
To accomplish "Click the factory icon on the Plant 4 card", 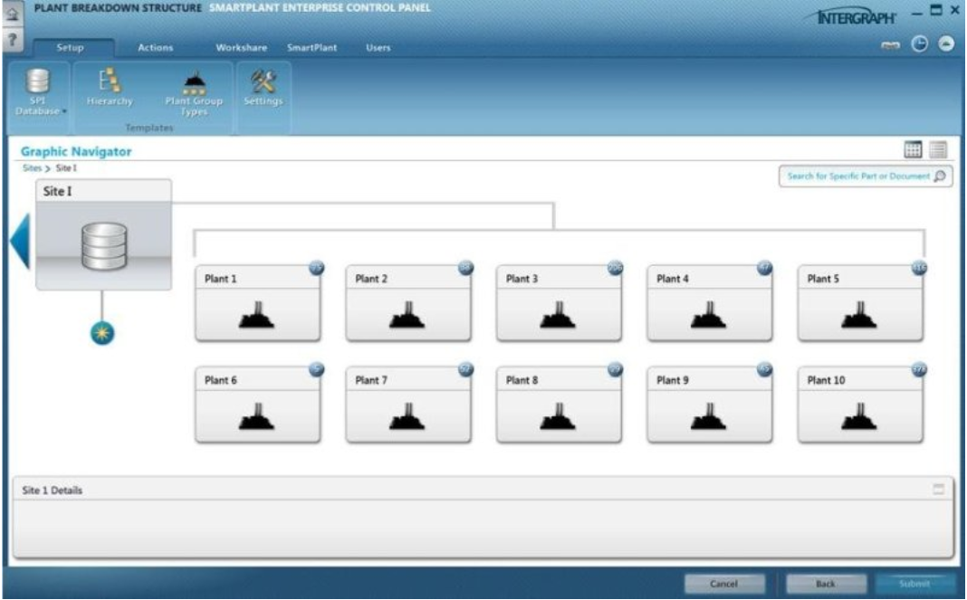I will (x=709, y=315).
